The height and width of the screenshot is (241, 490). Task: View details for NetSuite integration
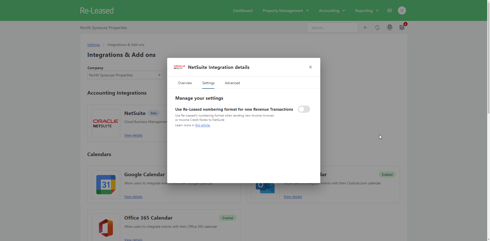coord(133,135)
